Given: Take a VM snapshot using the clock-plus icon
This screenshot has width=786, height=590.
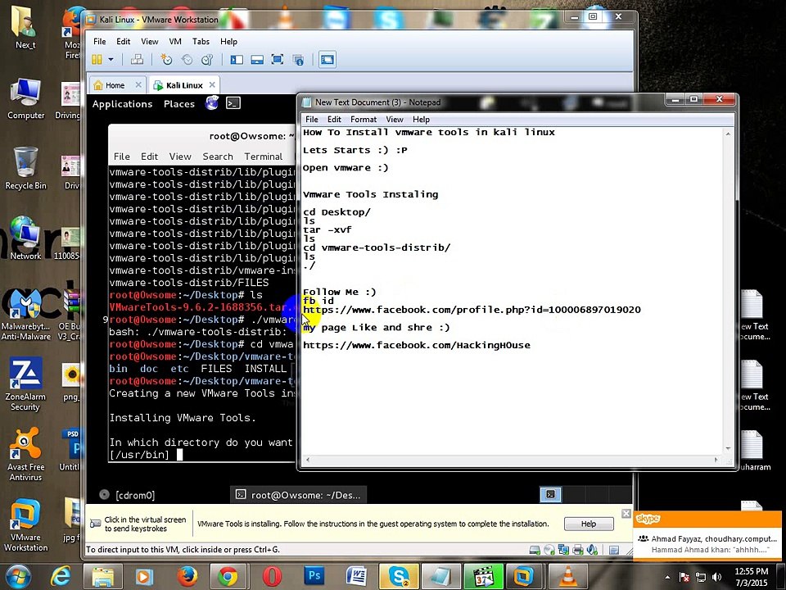Looking at the screenshot, I should coord(166,60).
